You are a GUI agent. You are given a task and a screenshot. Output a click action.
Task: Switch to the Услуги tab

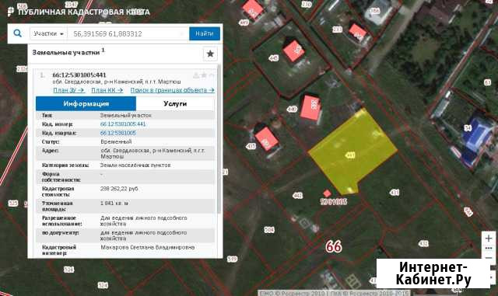[x=175, y=104]
